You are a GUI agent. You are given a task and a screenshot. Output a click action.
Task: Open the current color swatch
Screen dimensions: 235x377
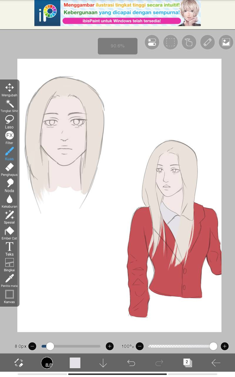tap(75, 363)
